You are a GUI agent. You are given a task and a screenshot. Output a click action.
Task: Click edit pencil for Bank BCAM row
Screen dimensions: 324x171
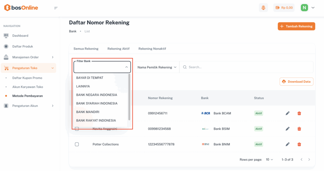click(x=288, y=113)
